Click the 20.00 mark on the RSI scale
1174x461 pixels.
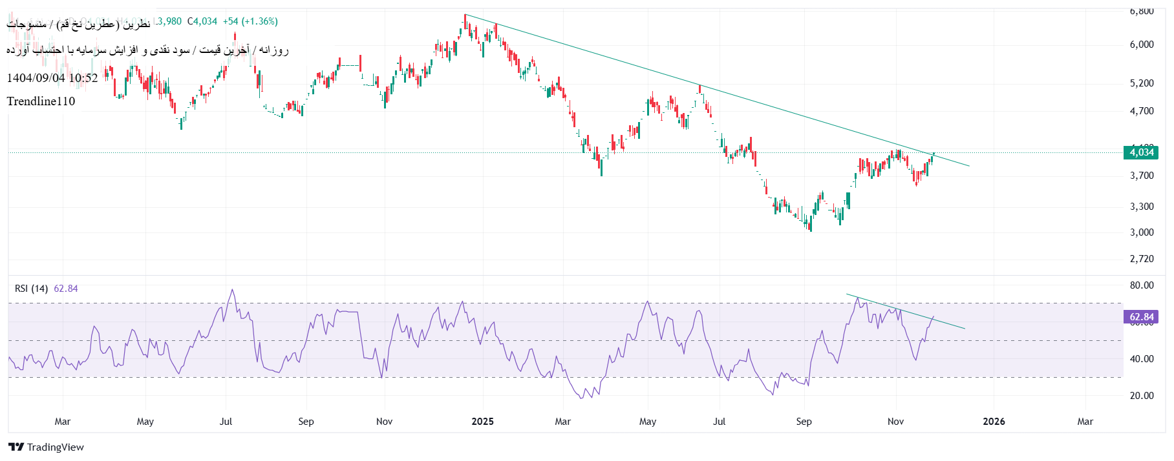click(1142, 396)
